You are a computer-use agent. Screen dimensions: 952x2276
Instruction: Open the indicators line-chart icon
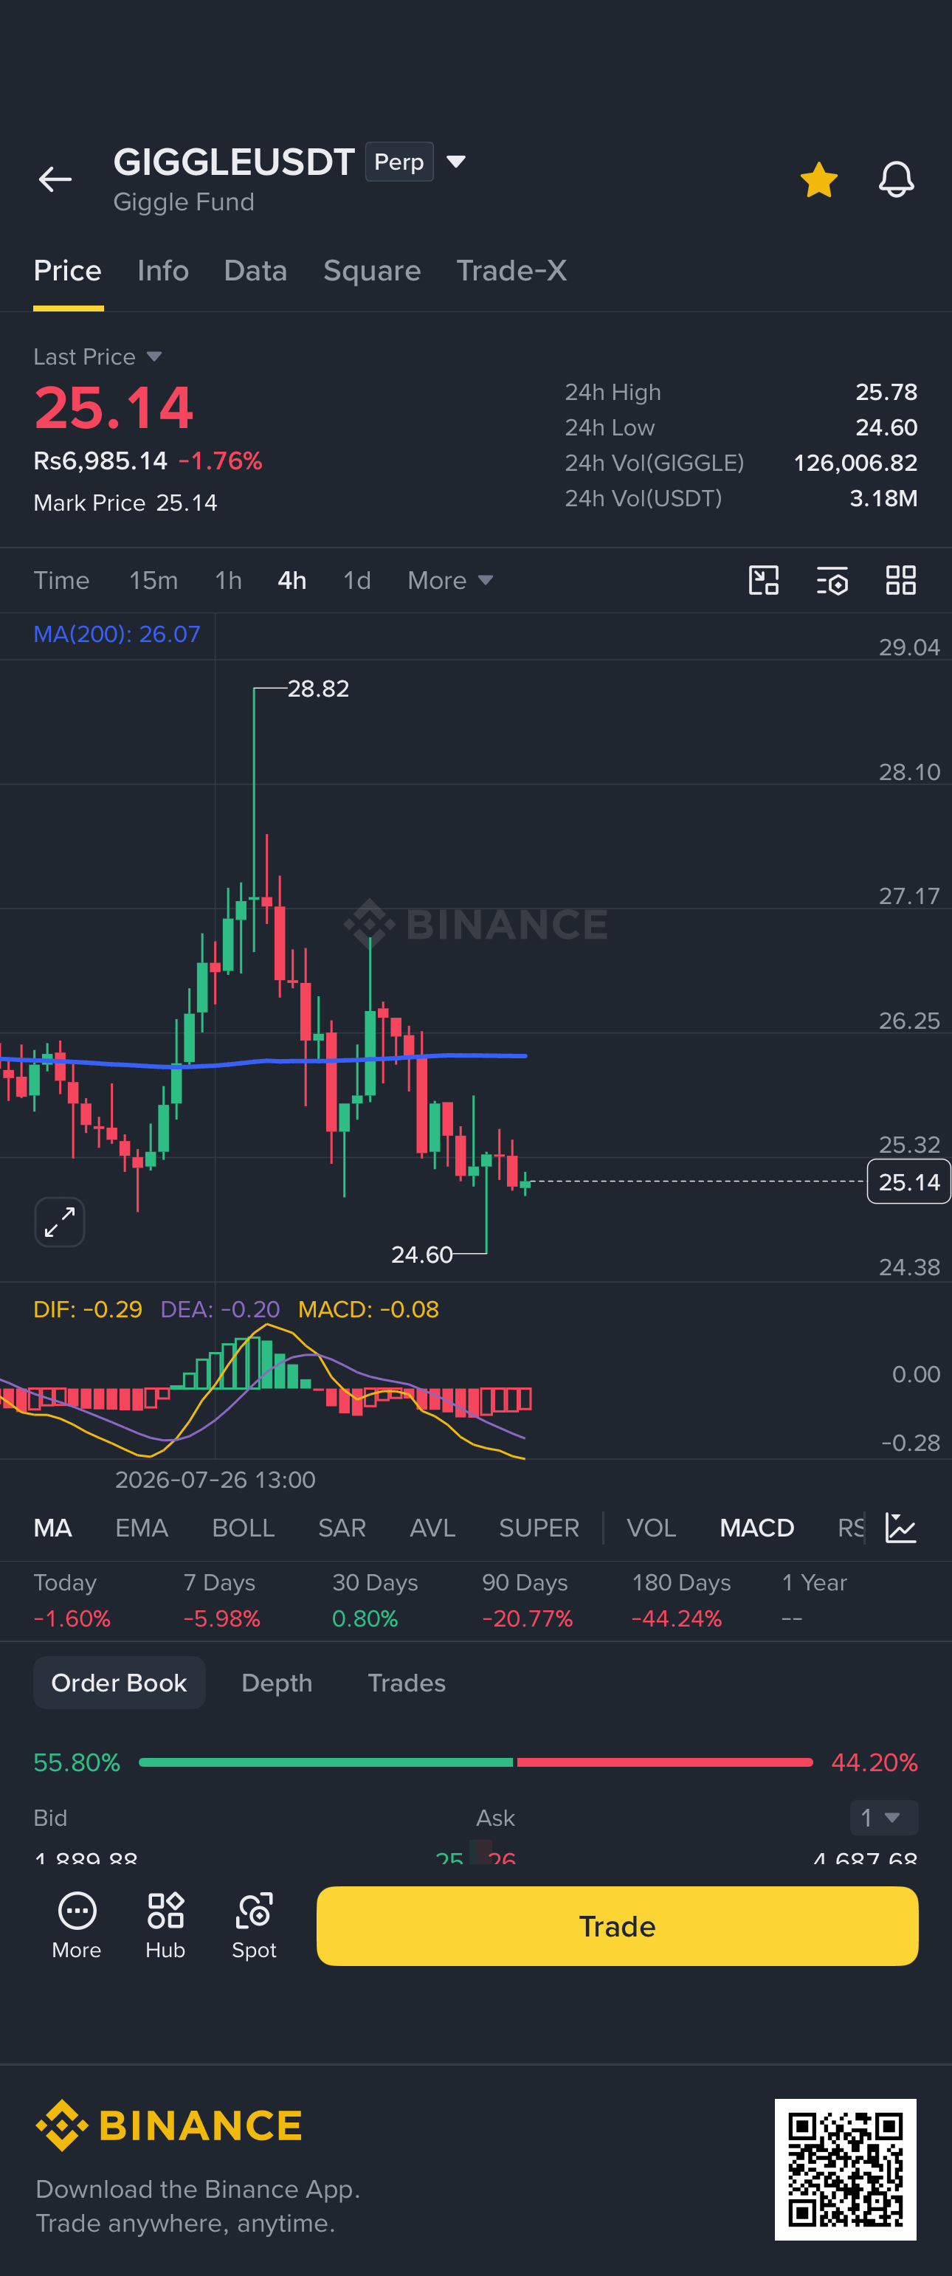[x=901, y=1528]
